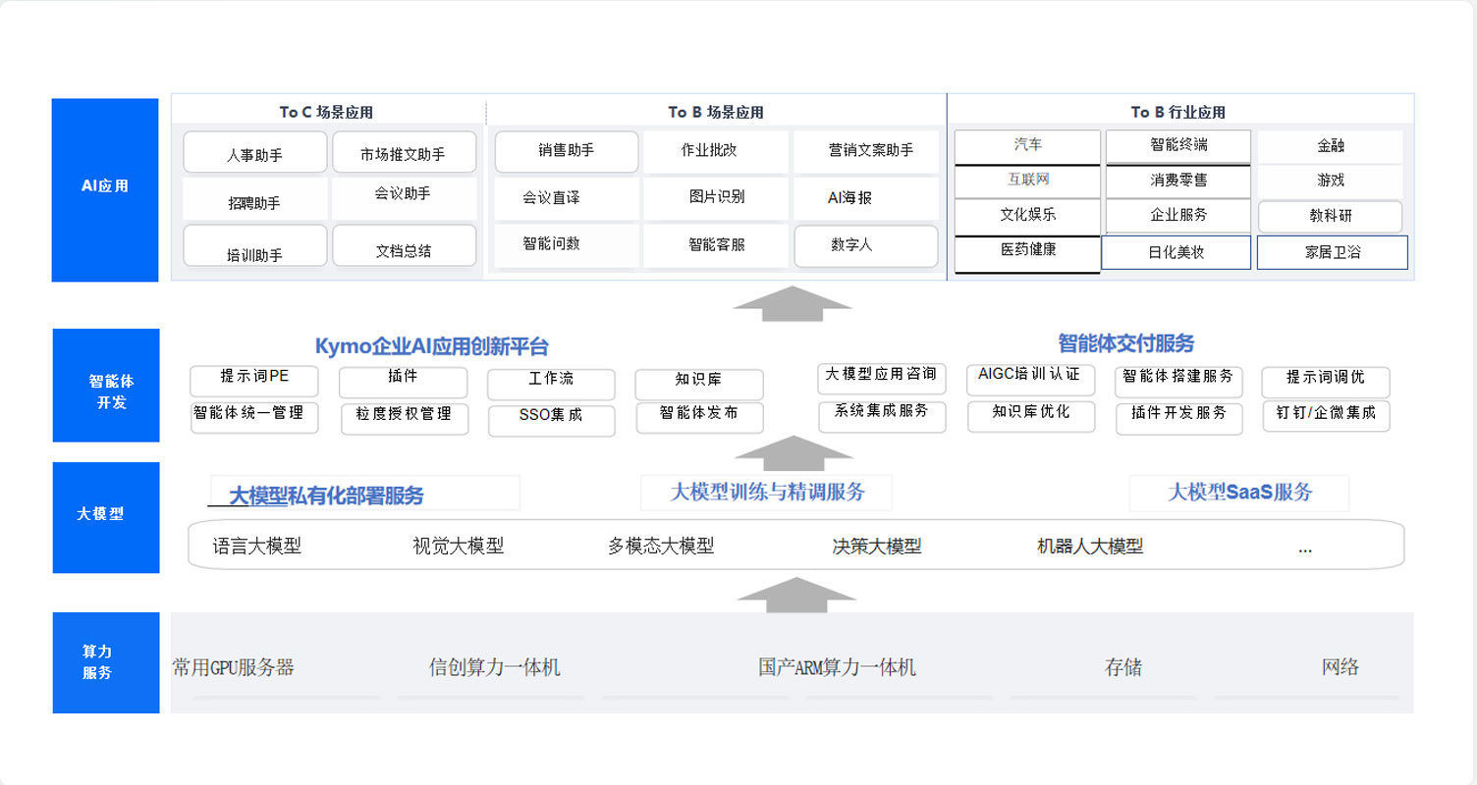Click the 国产ARM算力一体机 label
The image size is (1477, 785).
tap(837, 668)
